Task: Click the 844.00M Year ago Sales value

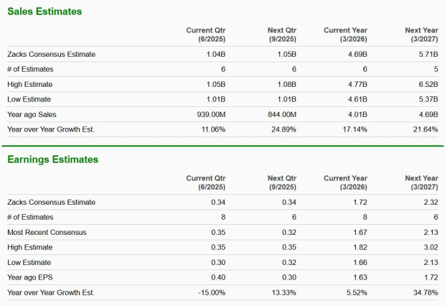Action: tap(281, 114)
